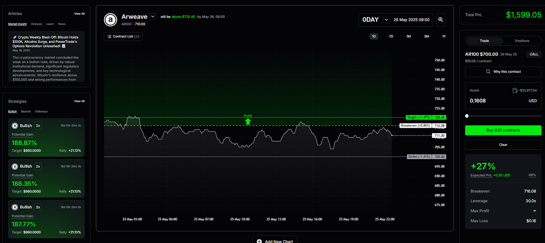Click the Target (+1.47%) 720.45 label
The width and height of the screenshot is (545, 243).
[x=425, y=117]
